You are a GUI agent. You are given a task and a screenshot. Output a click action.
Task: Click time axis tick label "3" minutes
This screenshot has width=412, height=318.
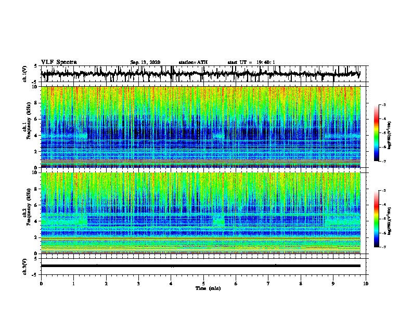tap(138, 284)
